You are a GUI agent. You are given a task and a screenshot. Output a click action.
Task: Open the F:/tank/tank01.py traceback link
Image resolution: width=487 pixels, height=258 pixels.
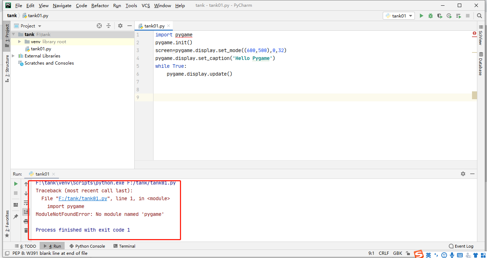(83, 198)
